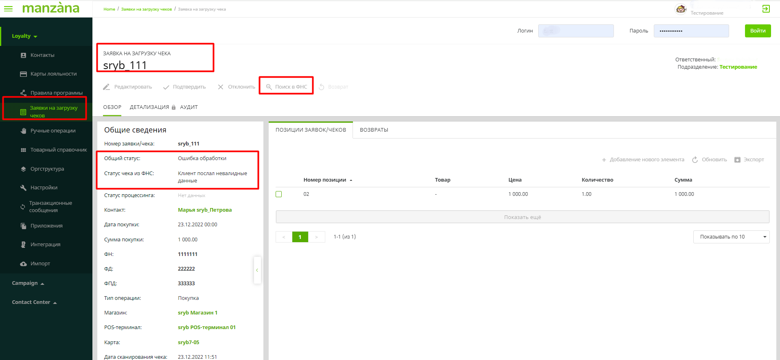Screen dimensions: 780x360
Task: Click the Reject (Отклонить) cross icon
Action: point(221,87)
